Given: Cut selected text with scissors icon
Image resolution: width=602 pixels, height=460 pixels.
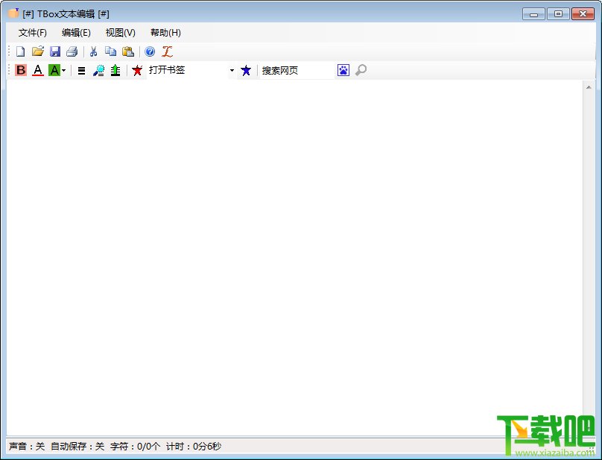Looking at the screenshot, I should [x=93, y=51].
